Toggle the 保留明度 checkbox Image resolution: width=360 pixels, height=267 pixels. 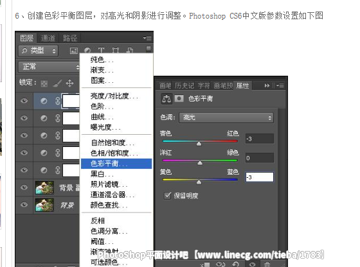coord(168,196)
